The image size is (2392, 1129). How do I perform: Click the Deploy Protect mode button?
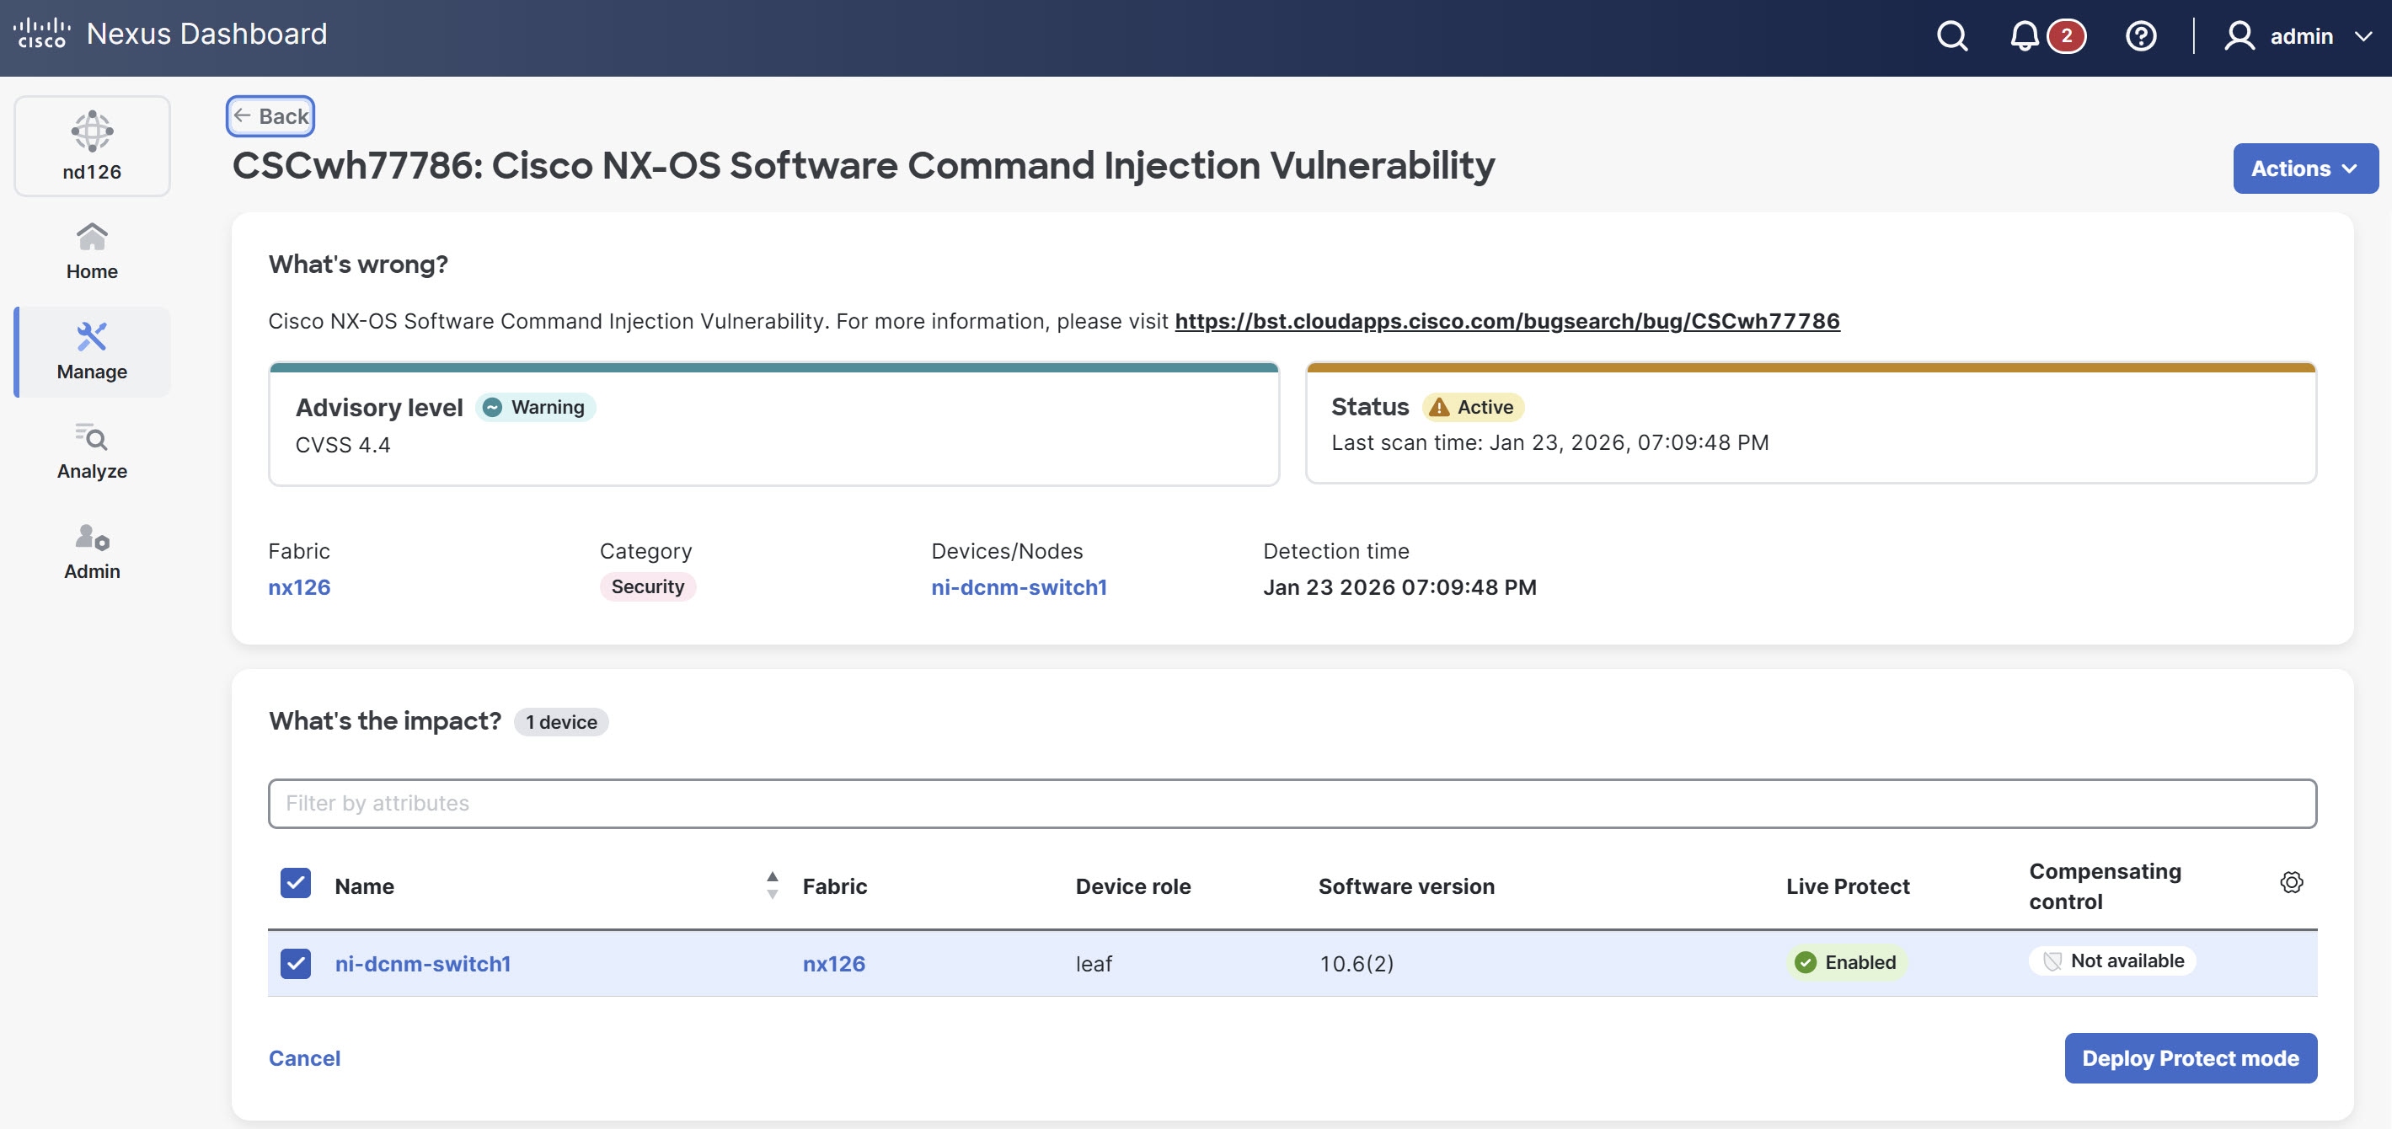[x=2190, y=1057]
